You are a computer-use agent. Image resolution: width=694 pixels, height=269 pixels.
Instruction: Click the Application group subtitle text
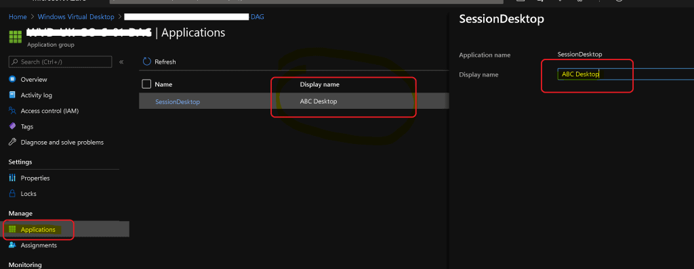(x=50, y=45)
